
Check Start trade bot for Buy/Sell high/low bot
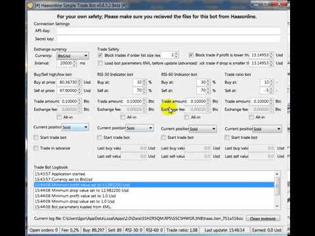(36, 138)
